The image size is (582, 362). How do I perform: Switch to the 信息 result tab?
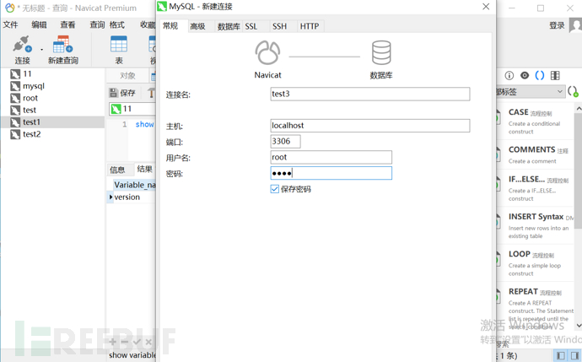(117, 170)
